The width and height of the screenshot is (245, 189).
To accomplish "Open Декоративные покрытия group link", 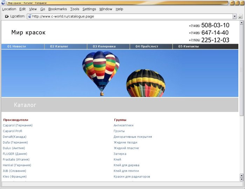I will [132, 137].
